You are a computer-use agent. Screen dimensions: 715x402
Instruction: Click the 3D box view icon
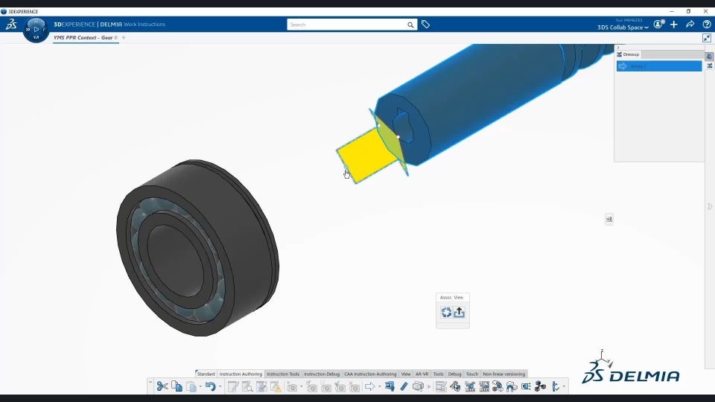(418, 386)
